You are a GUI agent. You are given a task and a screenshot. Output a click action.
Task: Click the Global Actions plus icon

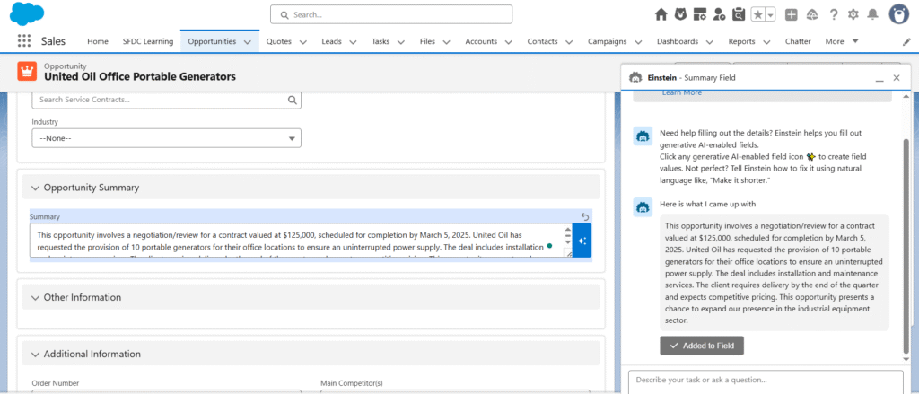point(791,14)
